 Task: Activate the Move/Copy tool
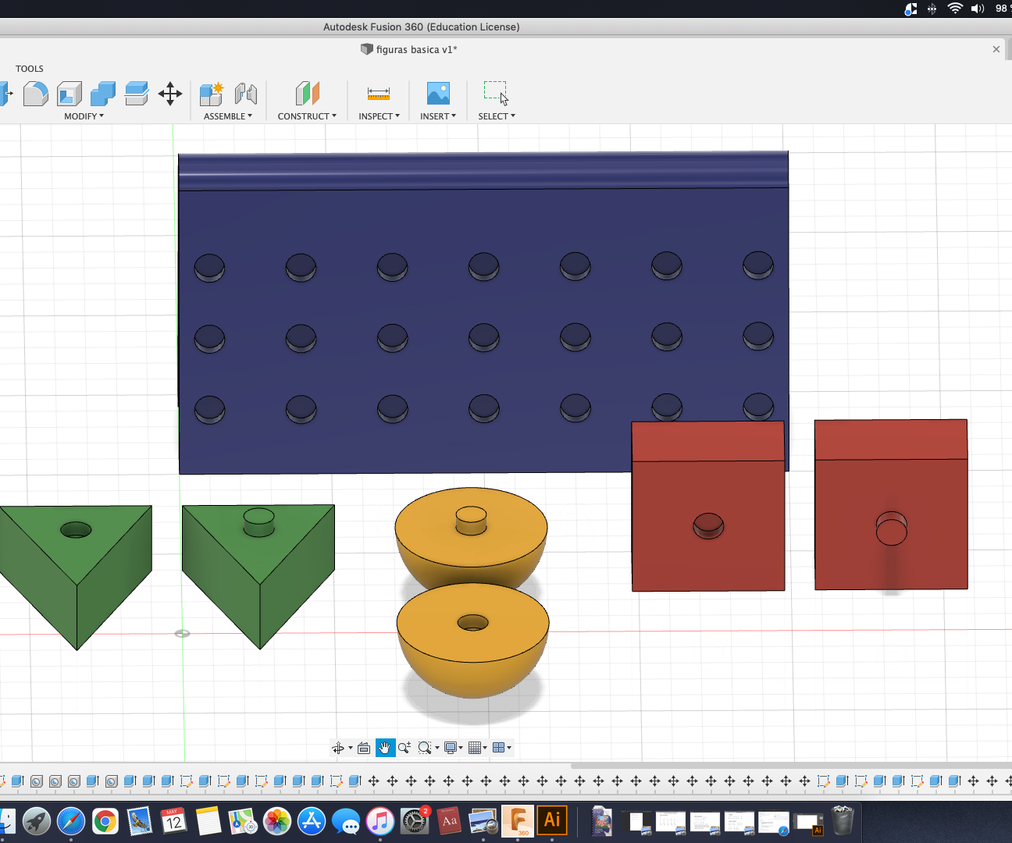(x=170, y=93)
